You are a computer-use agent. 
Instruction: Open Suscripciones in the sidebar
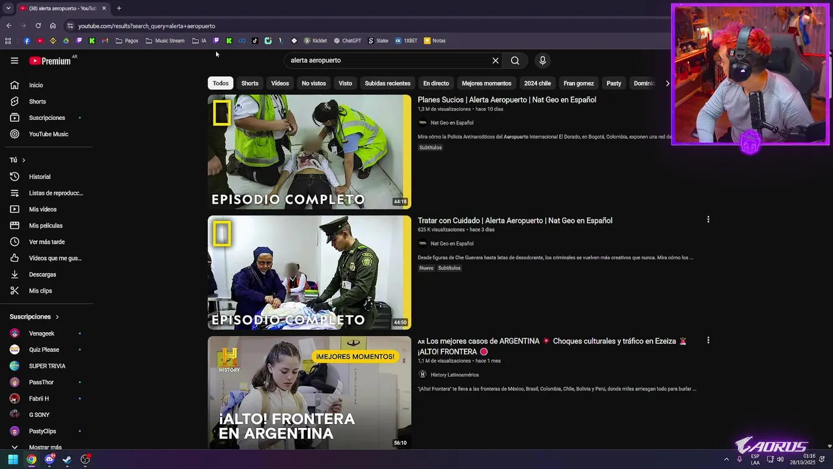47,118
